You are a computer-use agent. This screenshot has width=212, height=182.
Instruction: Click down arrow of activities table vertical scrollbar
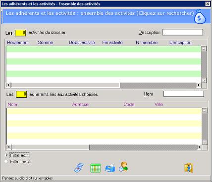204,80
